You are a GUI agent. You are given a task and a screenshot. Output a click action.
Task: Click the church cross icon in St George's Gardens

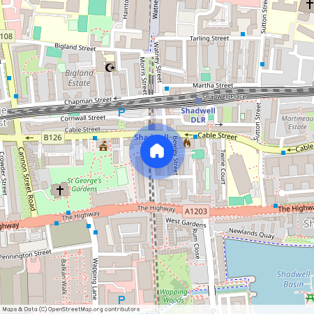tap(60, 190)
